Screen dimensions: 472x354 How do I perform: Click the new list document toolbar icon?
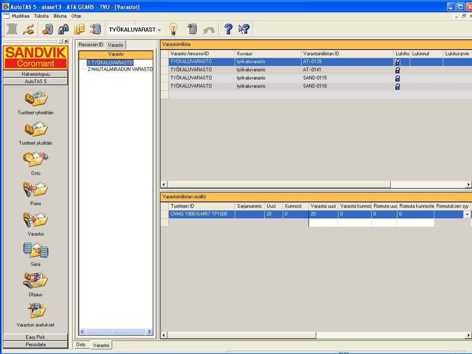point(192,29)
